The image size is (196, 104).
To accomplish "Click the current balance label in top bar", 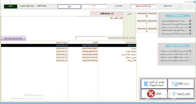I will (x=42, y=6).
